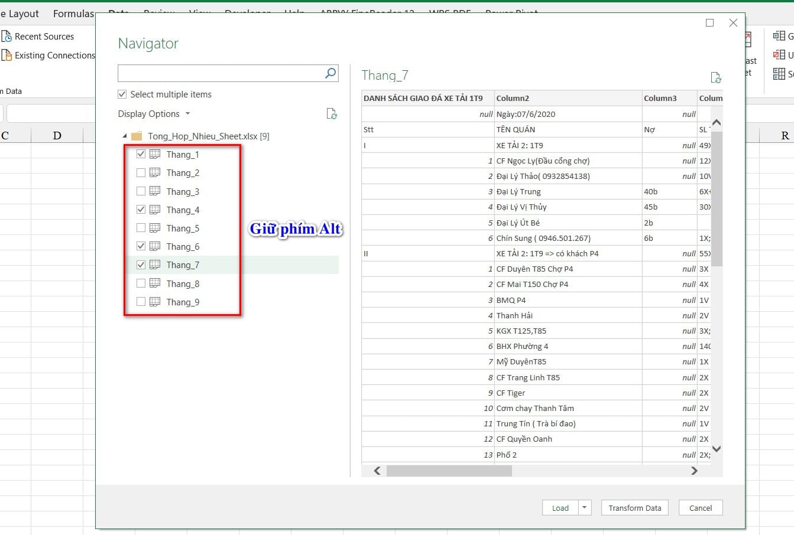Click the Tong_Hop_Nhieu_Sheet.xlsx folder icon
Viewport: 794px width, 535px height.
click(x=137, y=136)
